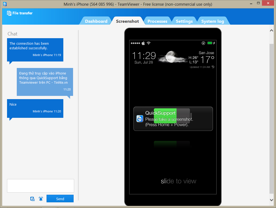Screen dimensions: 276x208
Task: Switch to the Dashboard tab
Action: [97, 21]
